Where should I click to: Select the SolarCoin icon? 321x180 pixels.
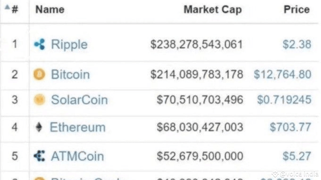(39, 99)
